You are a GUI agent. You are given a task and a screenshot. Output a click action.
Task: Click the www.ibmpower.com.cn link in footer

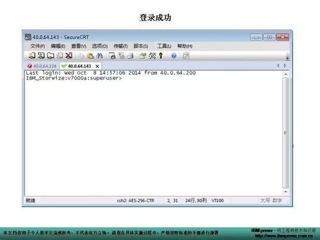click(284, 236)
